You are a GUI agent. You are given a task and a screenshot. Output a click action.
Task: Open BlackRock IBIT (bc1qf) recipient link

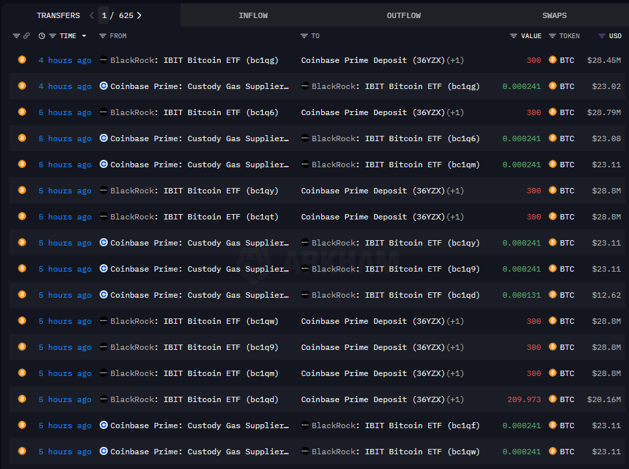[395, 426]
